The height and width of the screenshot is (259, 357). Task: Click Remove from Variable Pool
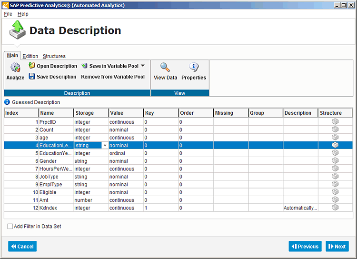[x=113, y=77]
